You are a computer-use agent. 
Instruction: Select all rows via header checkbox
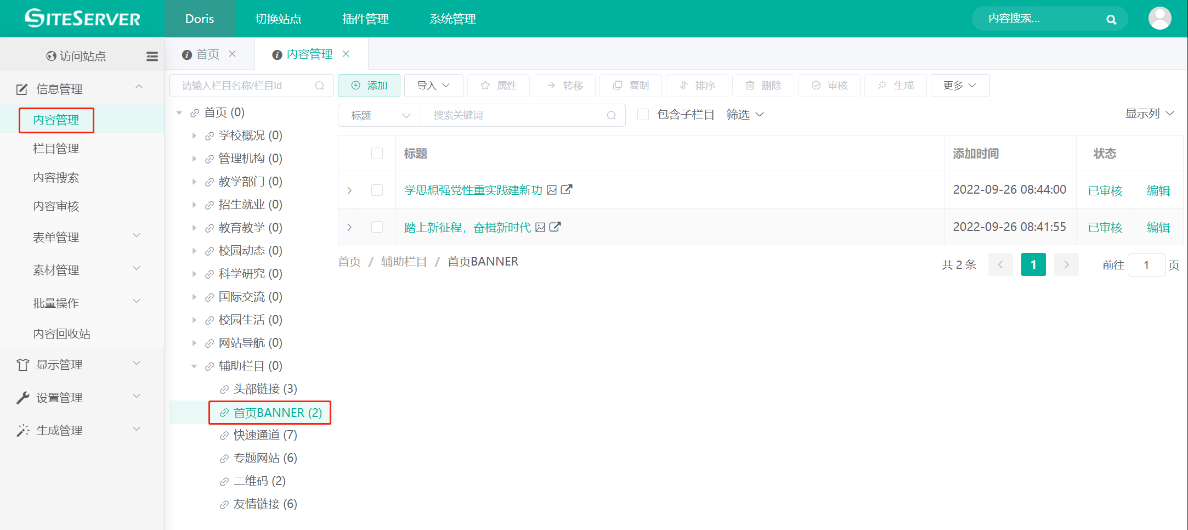tap(377, 154)
